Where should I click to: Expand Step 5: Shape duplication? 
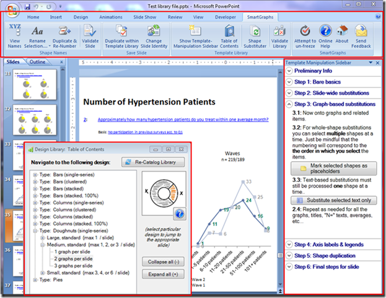pos(289,256)
